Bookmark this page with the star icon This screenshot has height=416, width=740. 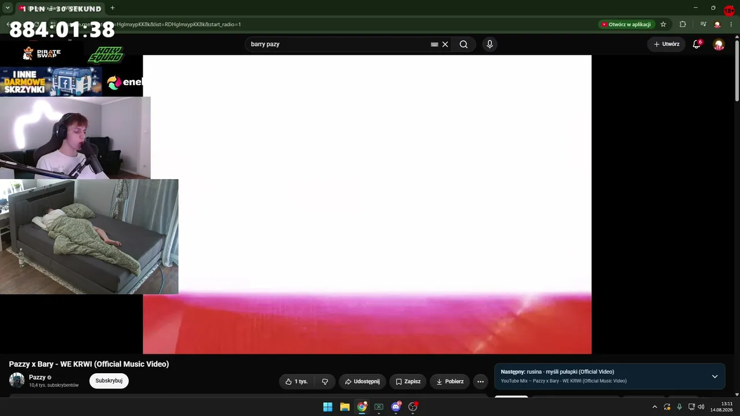(663, 24)
